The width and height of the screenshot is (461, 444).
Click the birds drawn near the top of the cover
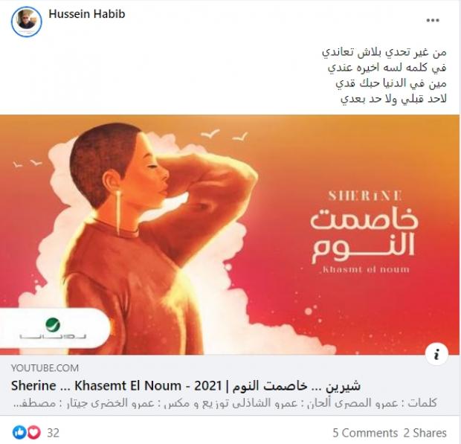pos(225,135)
